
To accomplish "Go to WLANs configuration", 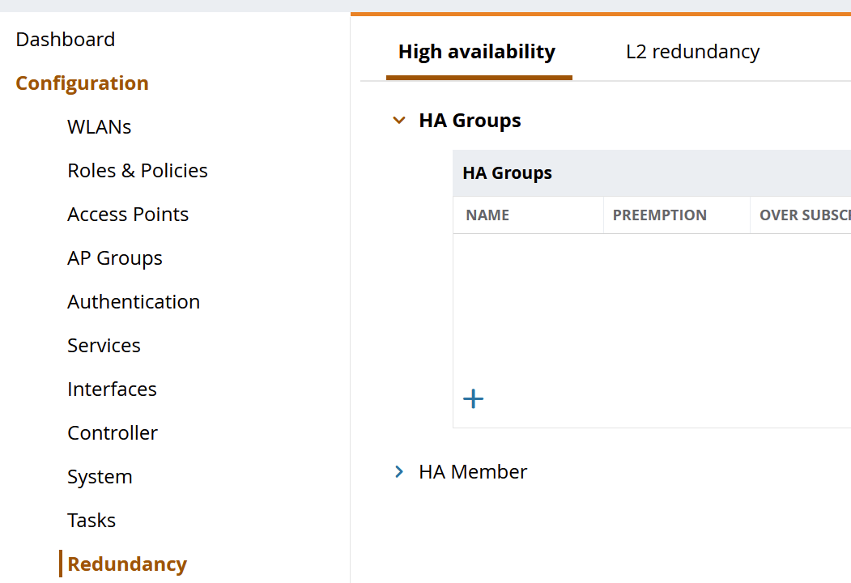I will pyautogui.click(x=99, y=126).
